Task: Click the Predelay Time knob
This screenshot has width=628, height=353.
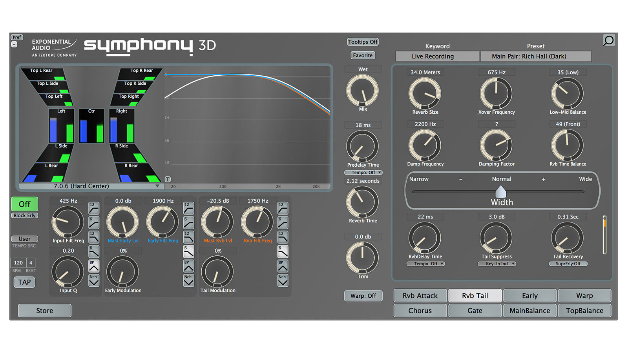Action: (x=362, y=146)
